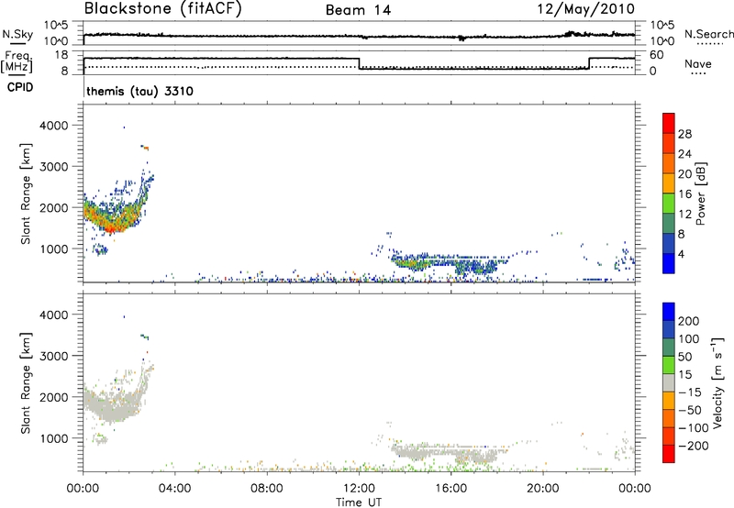Click the "04:00" time axis tick label
The image size is (734, 508).
(174, 489)
